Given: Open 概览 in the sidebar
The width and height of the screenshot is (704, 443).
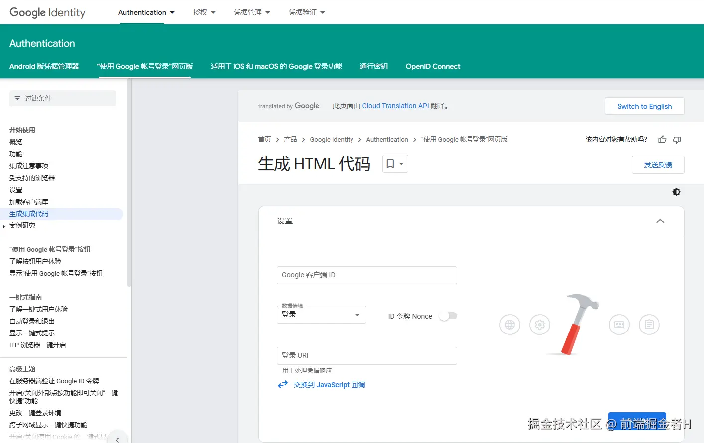Looking at the screenshot, I should pyautogui.click(x=16, y=142).
